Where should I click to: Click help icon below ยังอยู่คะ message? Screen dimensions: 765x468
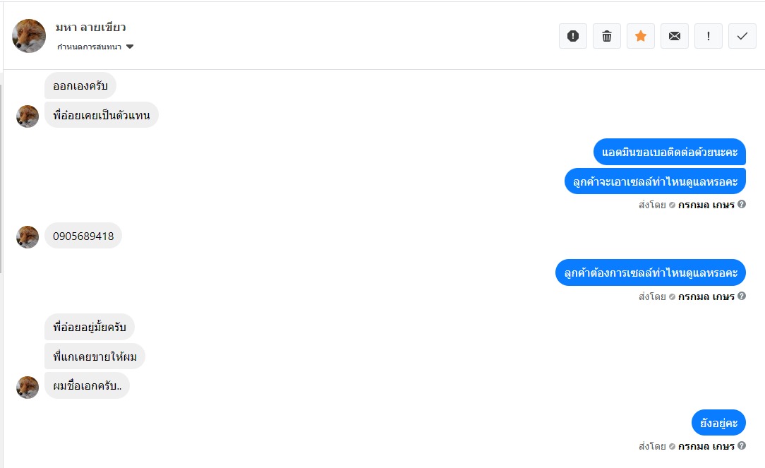pyautogui.click(x=742, y=446)
